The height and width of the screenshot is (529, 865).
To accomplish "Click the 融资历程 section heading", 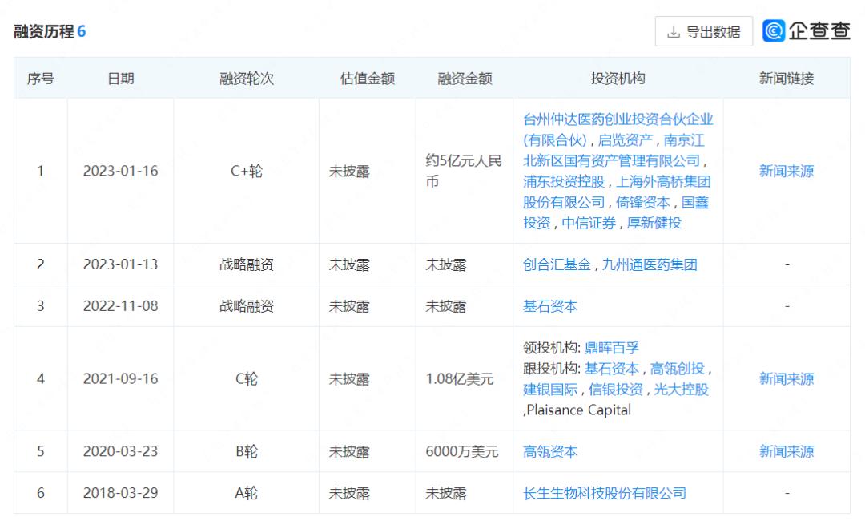I will point(43,31).
